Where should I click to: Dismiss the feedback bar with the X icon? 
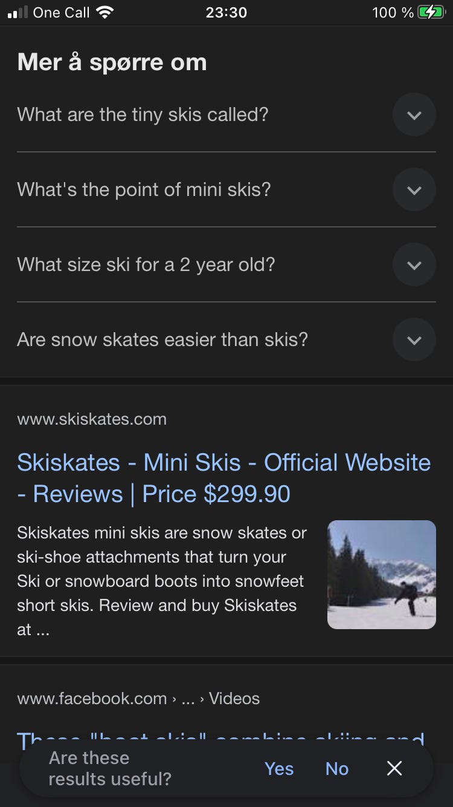394,768
